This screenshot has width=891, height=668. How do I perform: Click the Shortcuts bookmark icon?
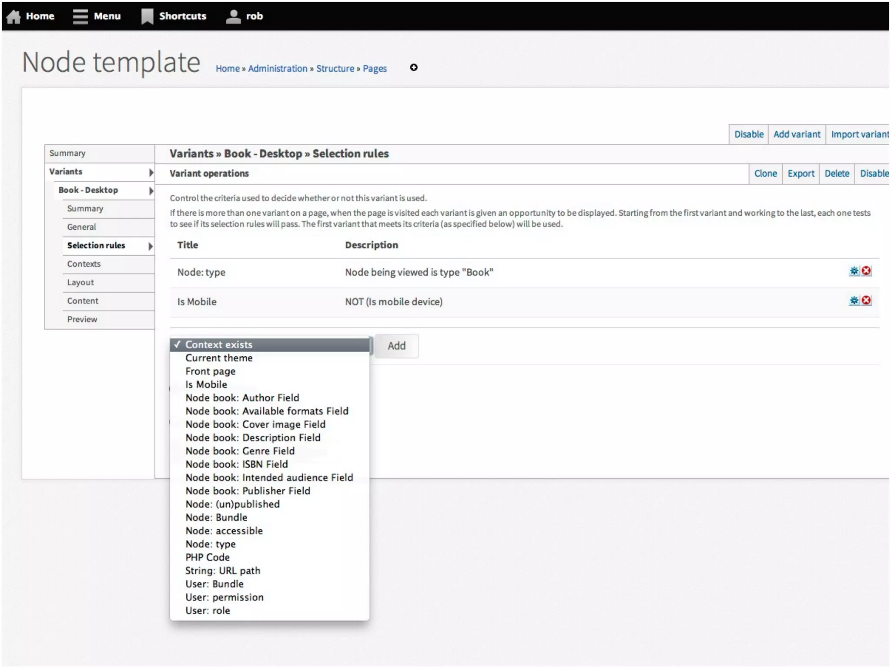[x=147, y=17]
